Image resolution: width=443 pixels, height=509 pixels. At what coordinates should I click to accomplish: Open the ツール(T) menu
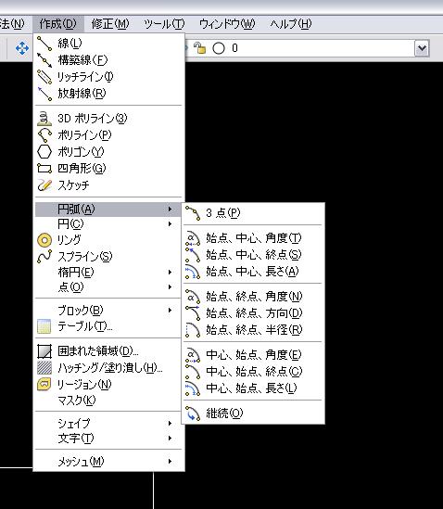point(164,24)
